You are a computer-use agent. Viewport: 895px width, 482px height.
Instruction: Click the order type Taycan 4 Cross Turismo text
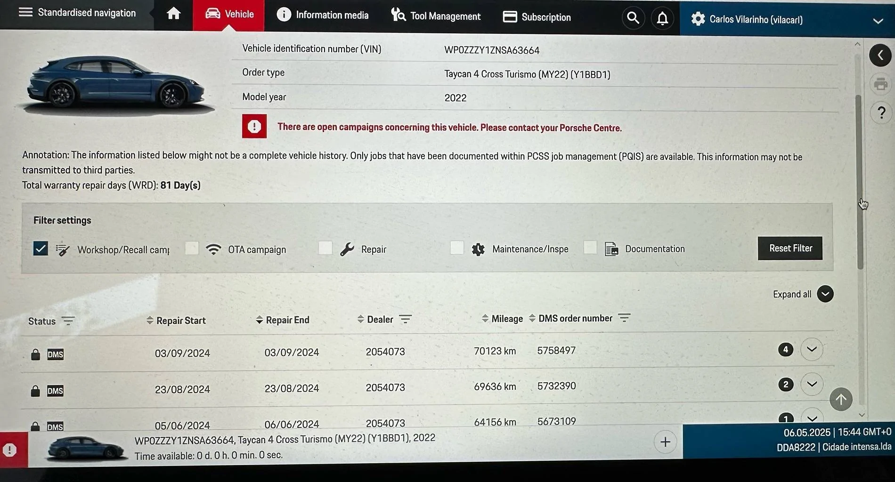[x=527, y=74]
